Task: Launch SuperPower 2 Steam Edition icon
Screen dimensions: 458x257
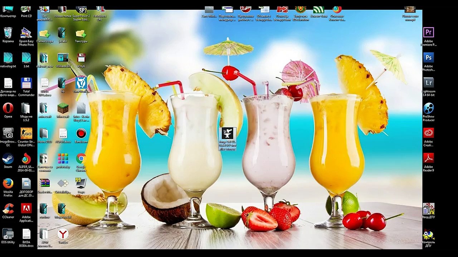Action: (81, 13)
